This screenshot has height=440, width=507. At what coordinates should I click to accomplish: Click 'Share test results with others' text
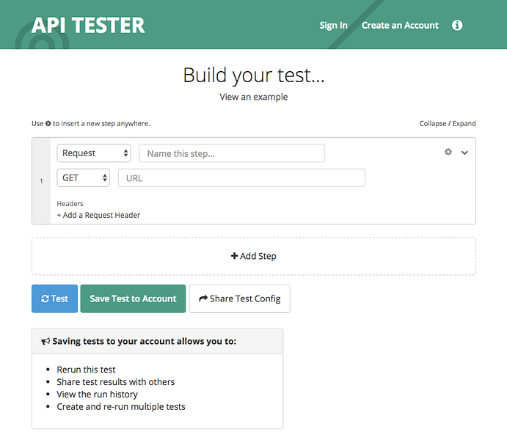click(x=116, y=382)
